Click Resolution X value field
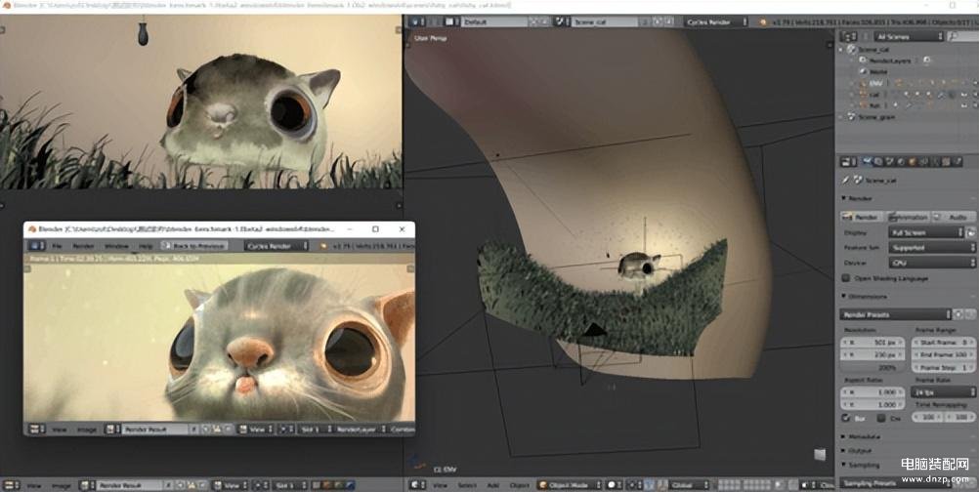 point(873,343)
